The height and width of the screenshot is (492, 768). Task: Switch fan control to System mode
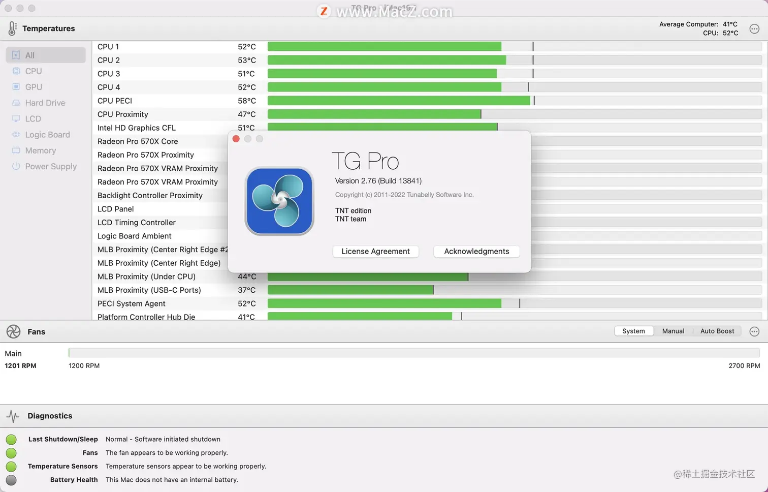(x=633, y=331)
